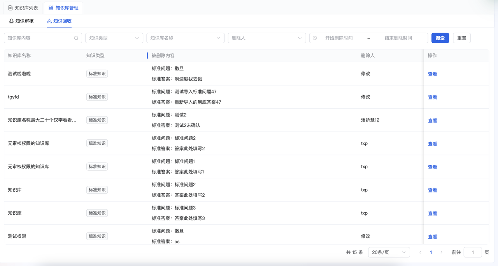Switch to the 知识审核 sub-tab
This screenshot has height=266, width=498.
tap(21, 21)
